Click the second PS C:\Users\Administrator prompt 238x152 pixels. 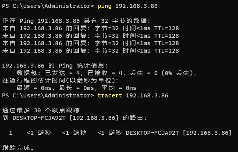(x=48, y=95)
